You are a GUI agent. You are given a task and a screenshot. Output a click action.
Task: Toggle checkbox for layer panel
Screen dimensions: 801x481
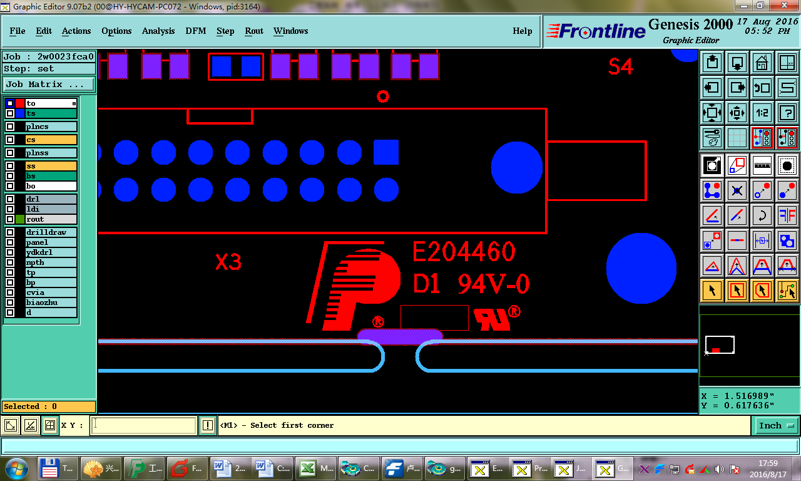pos(10,242)
